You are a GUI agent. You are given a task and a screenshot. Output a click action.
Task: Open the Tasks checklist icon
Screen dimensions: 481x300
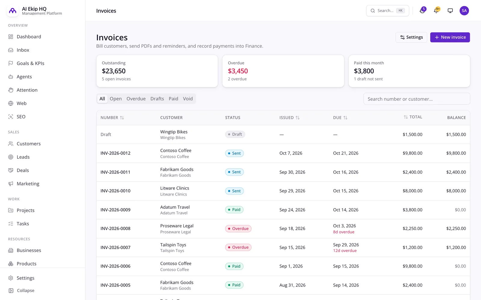coord(11,224)
